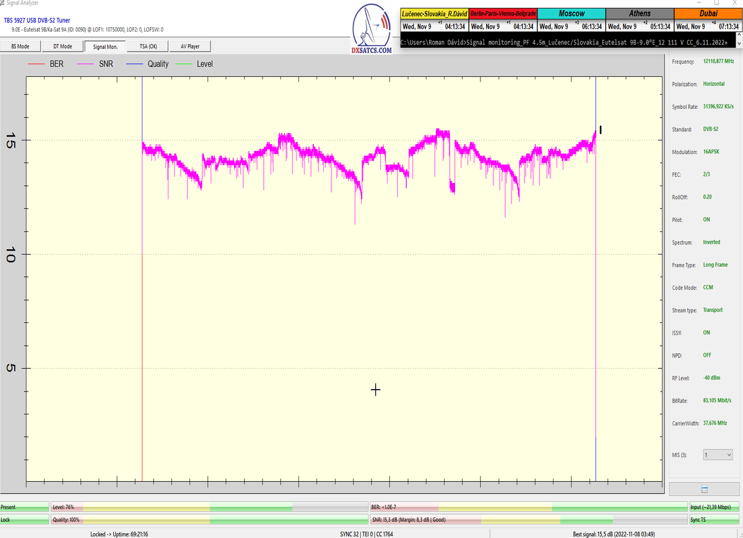Click the SNR 15,3 dB margin bar
The image size is (743, 538).
[528, 520]
